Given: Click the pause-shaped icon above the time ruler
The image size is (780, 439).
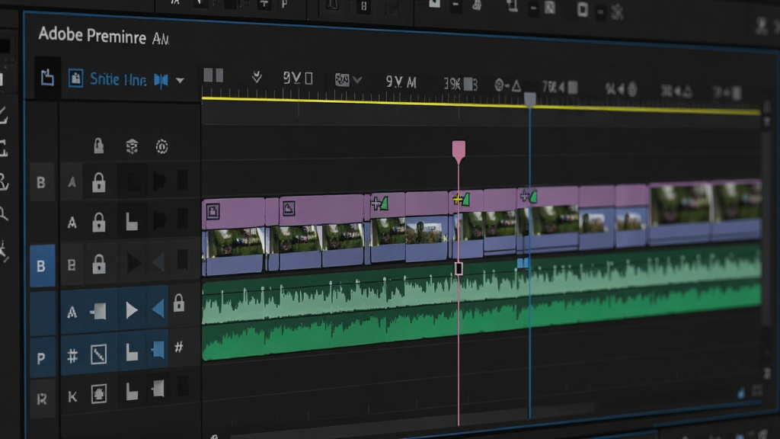Looking at the screenshot, I should click(213, 75).
